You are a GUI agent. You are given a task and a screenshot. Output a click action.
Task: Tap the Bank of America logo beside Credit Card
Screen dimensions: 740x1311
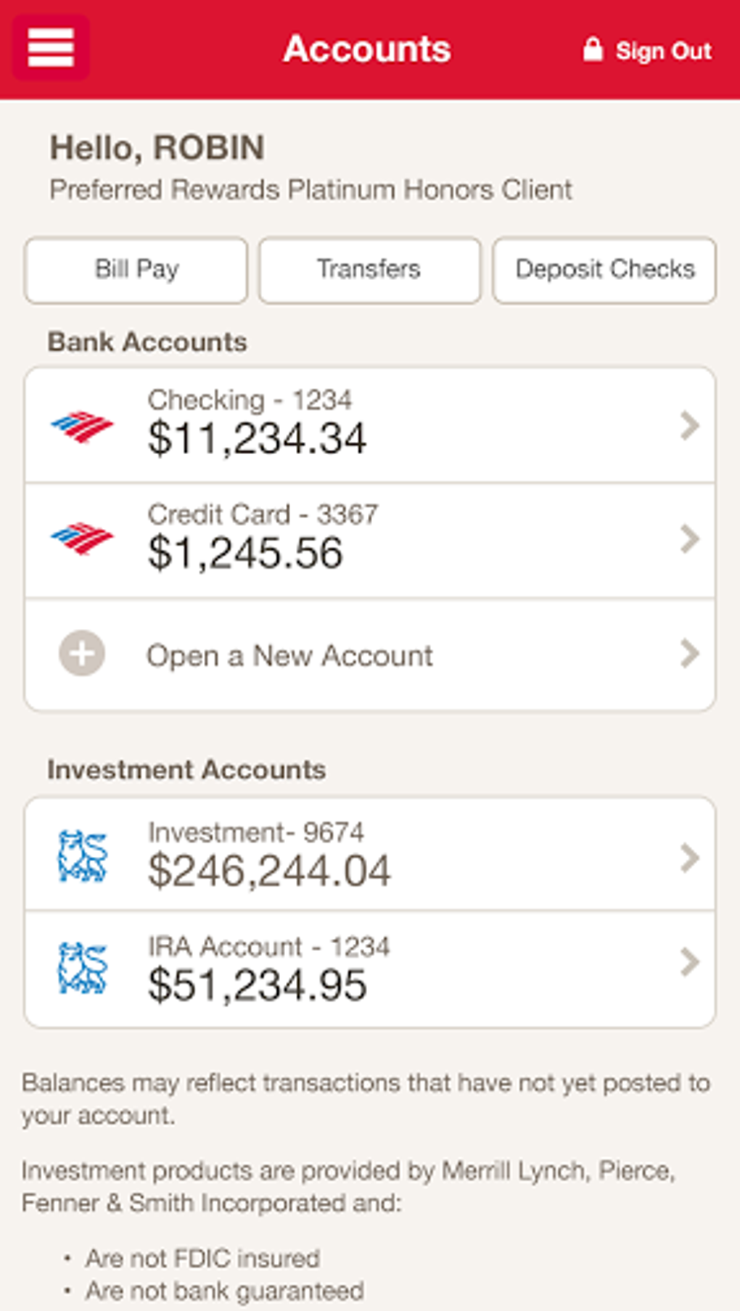[82, 538]
